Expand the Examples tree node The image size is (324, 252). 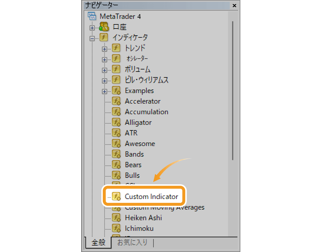(x=105, y=92)
